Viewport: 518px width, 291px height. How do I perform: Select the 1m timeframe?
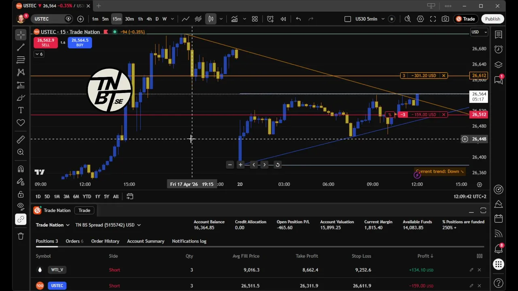pos(95,19)
